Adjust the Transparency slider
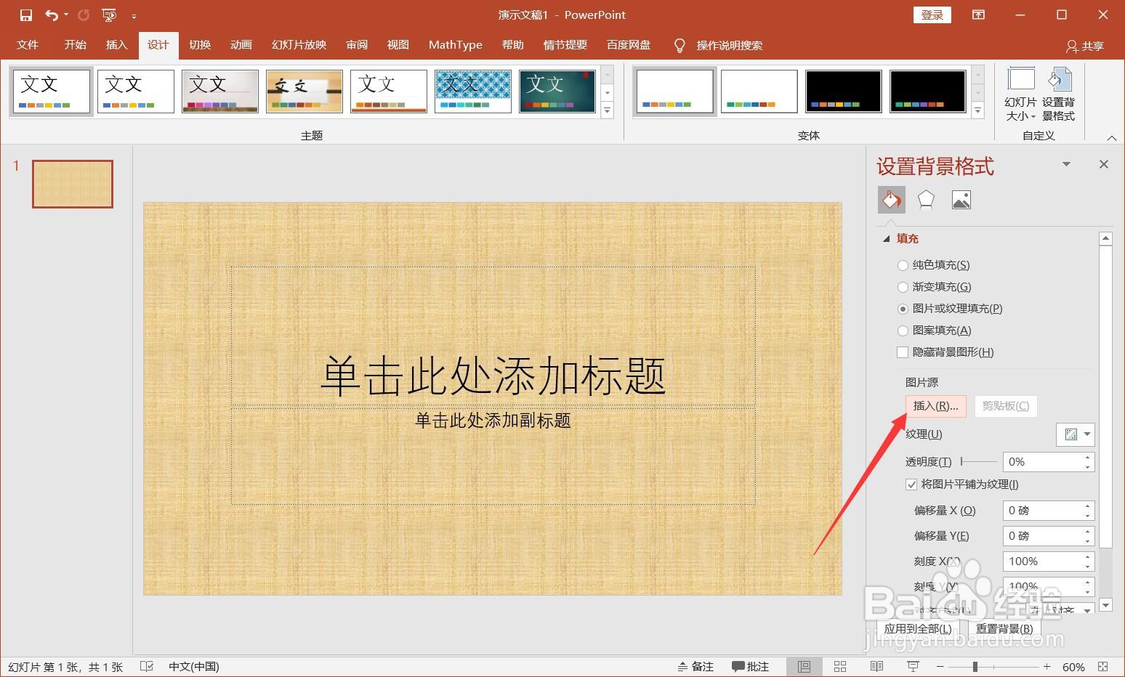1125x677 pixels. point(979,462)
